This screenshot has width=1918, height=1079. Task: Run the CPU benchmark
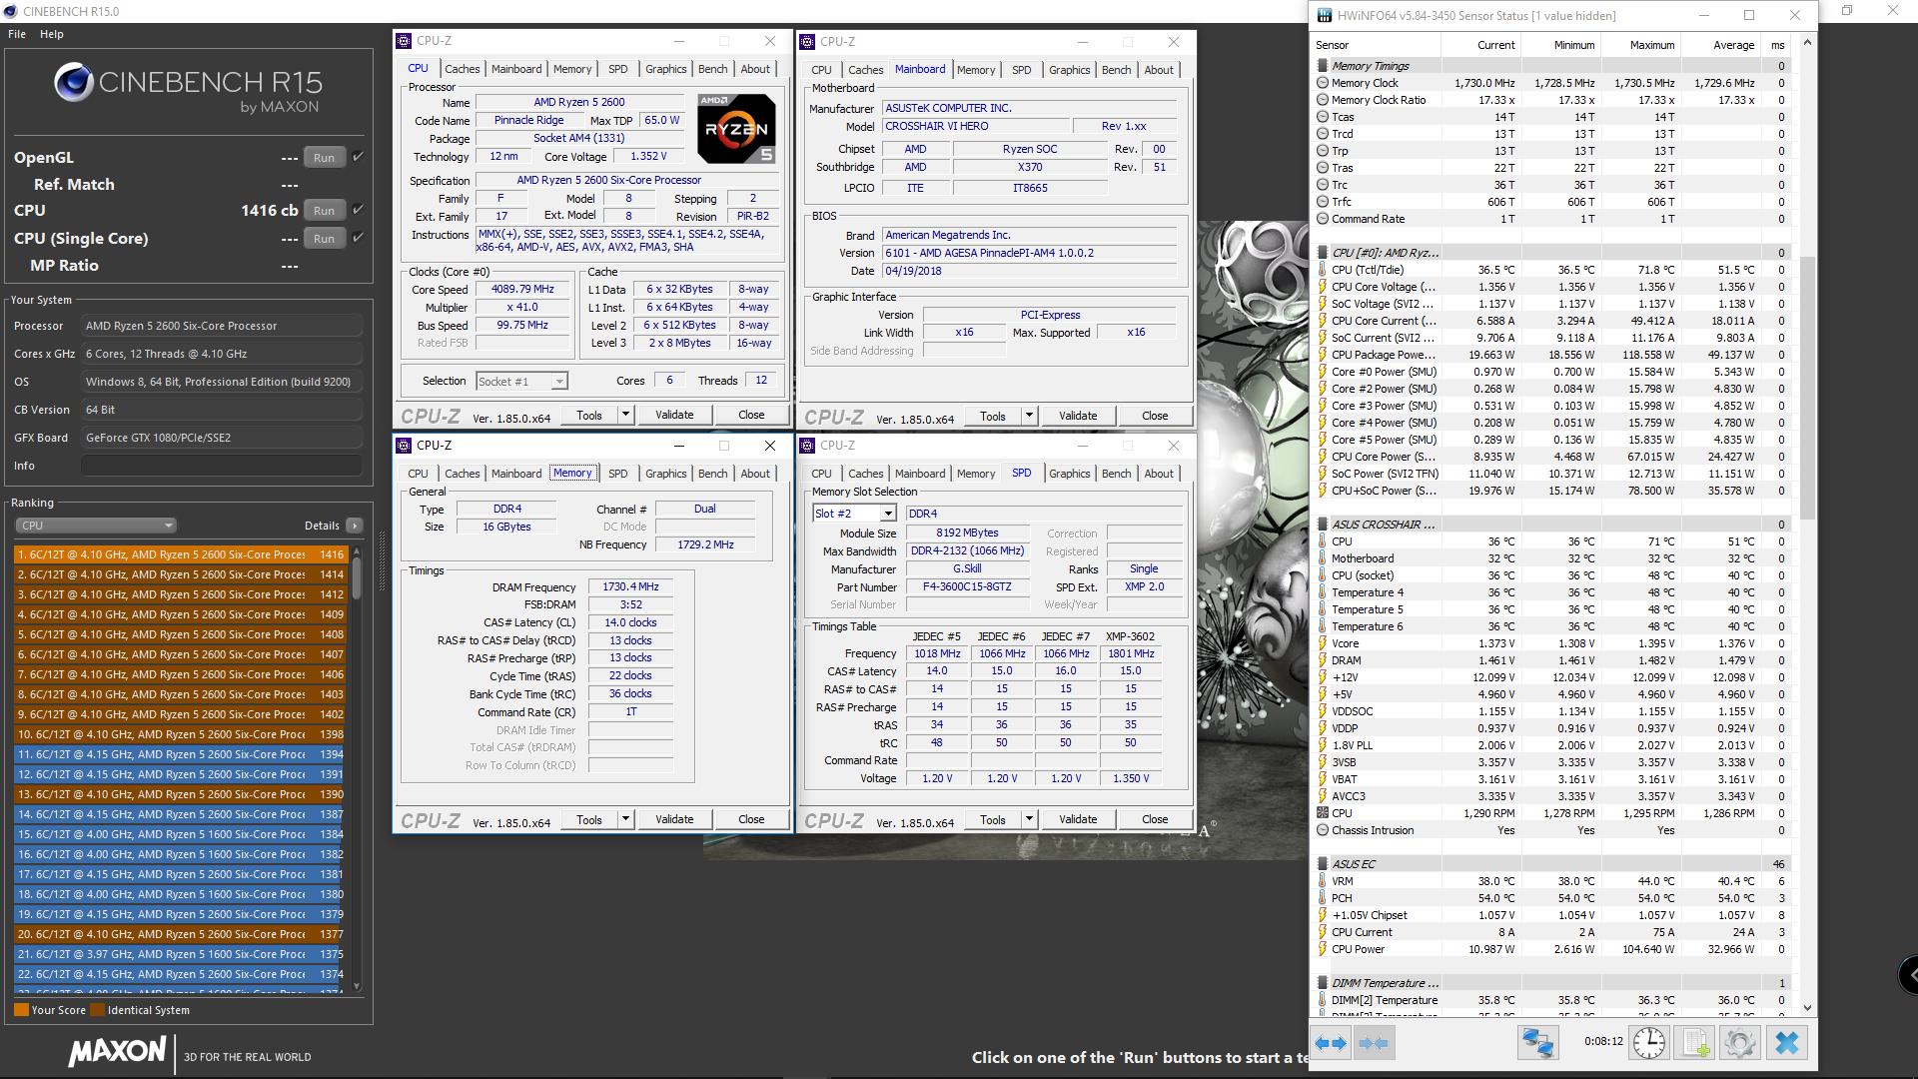tap(324, 211)
